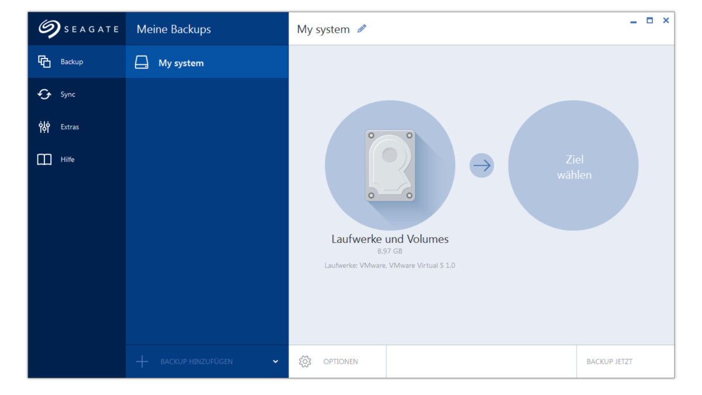
Task: Click Backup hinzufügen button
Action: tap(196, 362)
